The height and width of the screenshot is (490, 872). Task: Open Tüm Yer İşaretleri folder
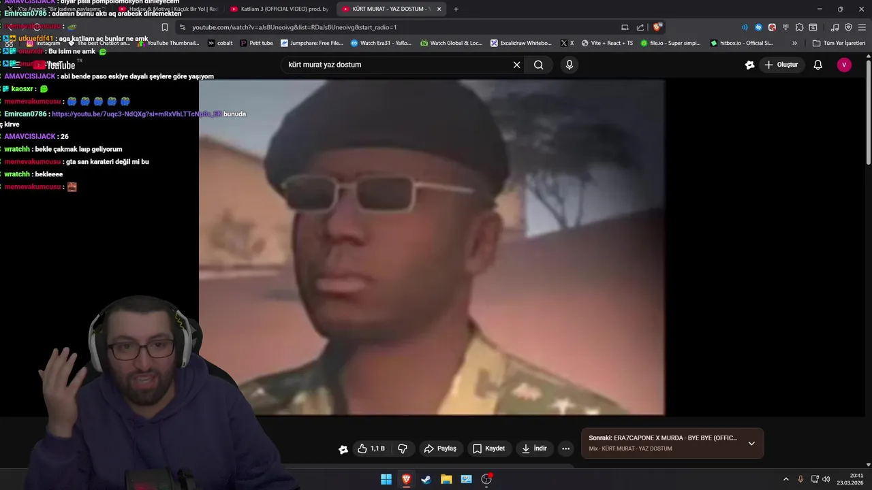[x=839, y=43]
